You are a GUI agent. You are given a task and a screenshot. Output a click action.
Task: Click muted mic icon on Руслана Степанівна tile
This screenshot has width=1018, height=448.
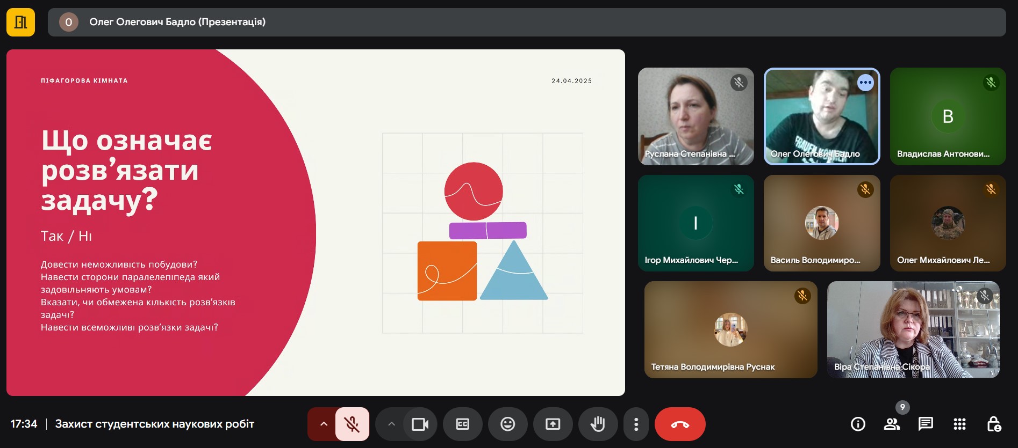click(x=739, y=83)
